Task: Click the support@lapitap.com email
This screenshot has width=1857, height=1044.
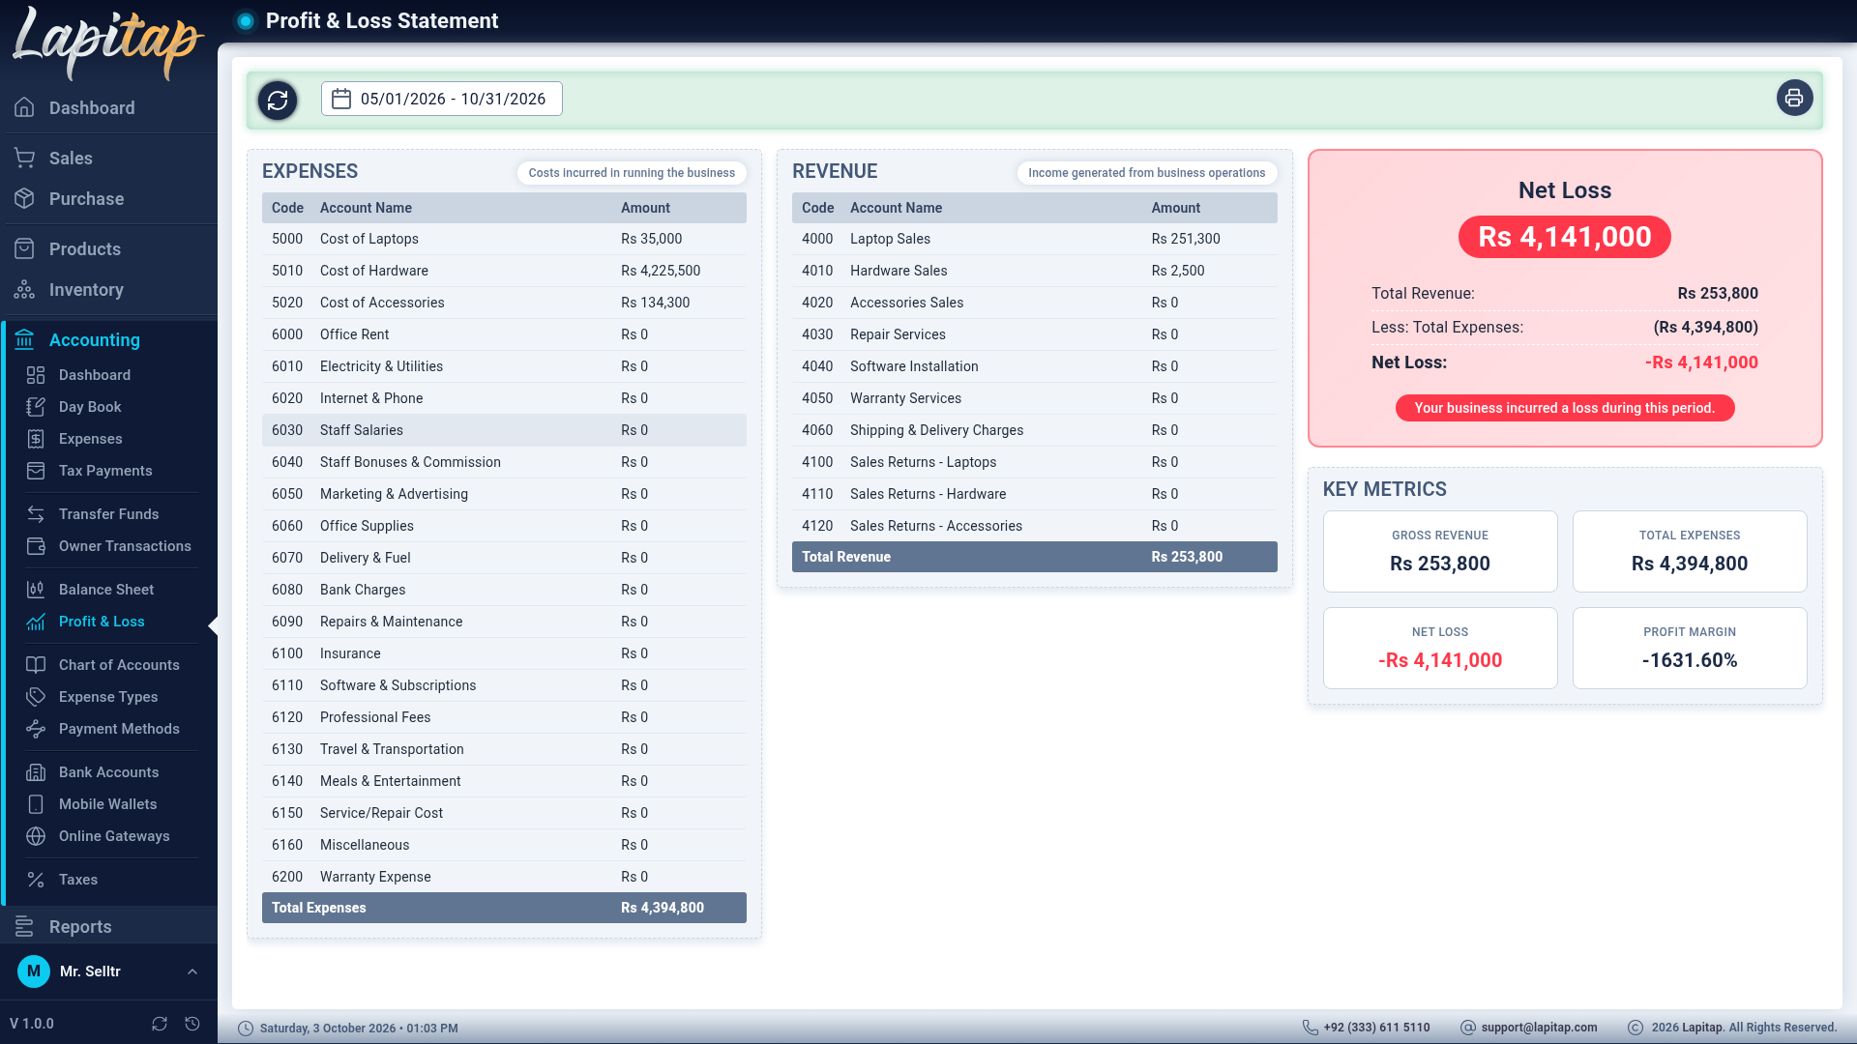Action: (x=1539, y=1028)
